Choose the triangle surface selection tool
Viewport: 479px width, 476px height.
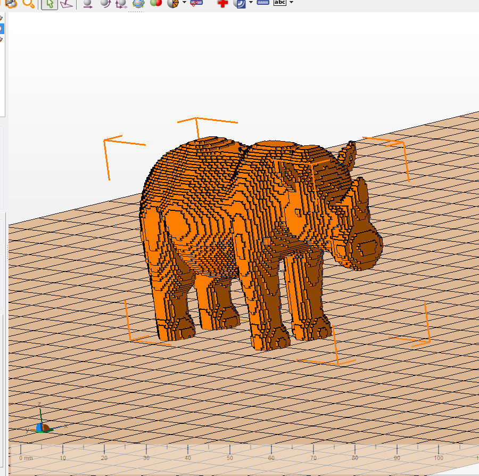67,4
